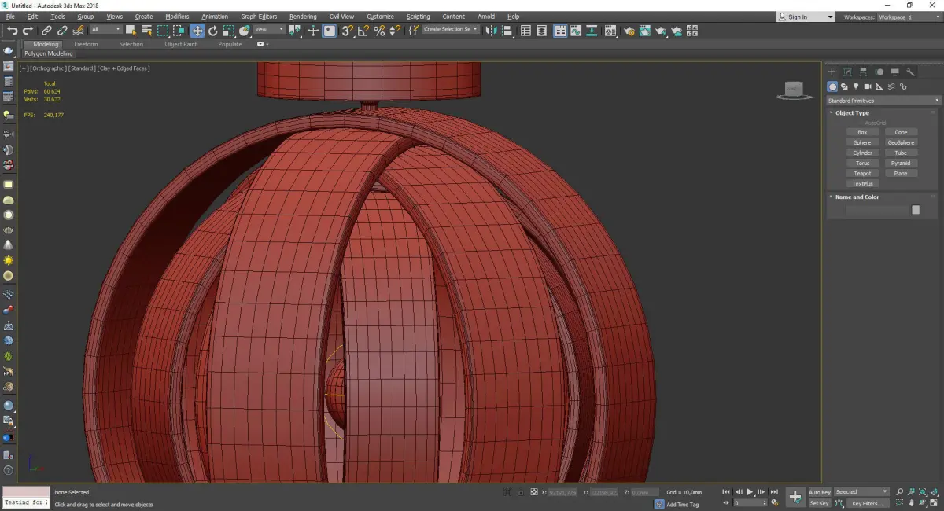
Task: Open the Modifiers menu
Action: [x=177, y=17]
